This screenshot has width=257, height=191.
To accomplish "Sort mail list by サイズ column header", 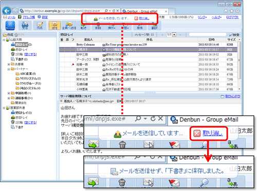I will (231, 40).
